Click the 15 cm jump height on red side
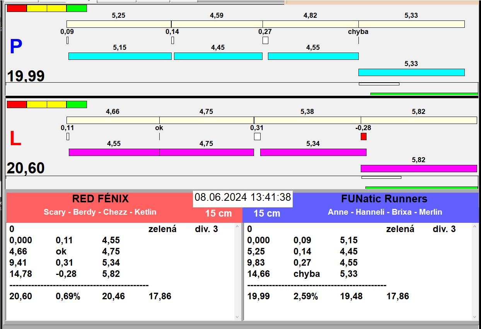This screenshot has width=481, height=329. (x=218, y=213)
